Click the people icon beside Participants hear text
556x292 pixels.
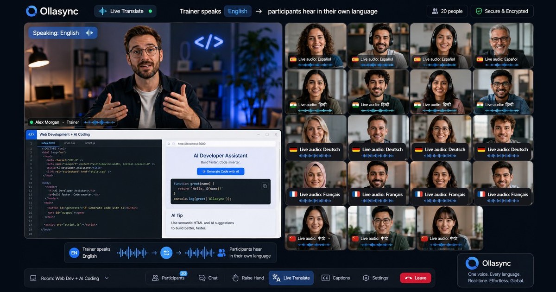(221, 253)
